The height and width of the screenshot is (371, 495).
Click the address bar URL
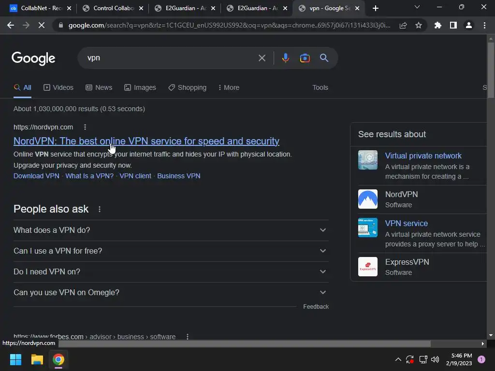click(x=229, y=25)
